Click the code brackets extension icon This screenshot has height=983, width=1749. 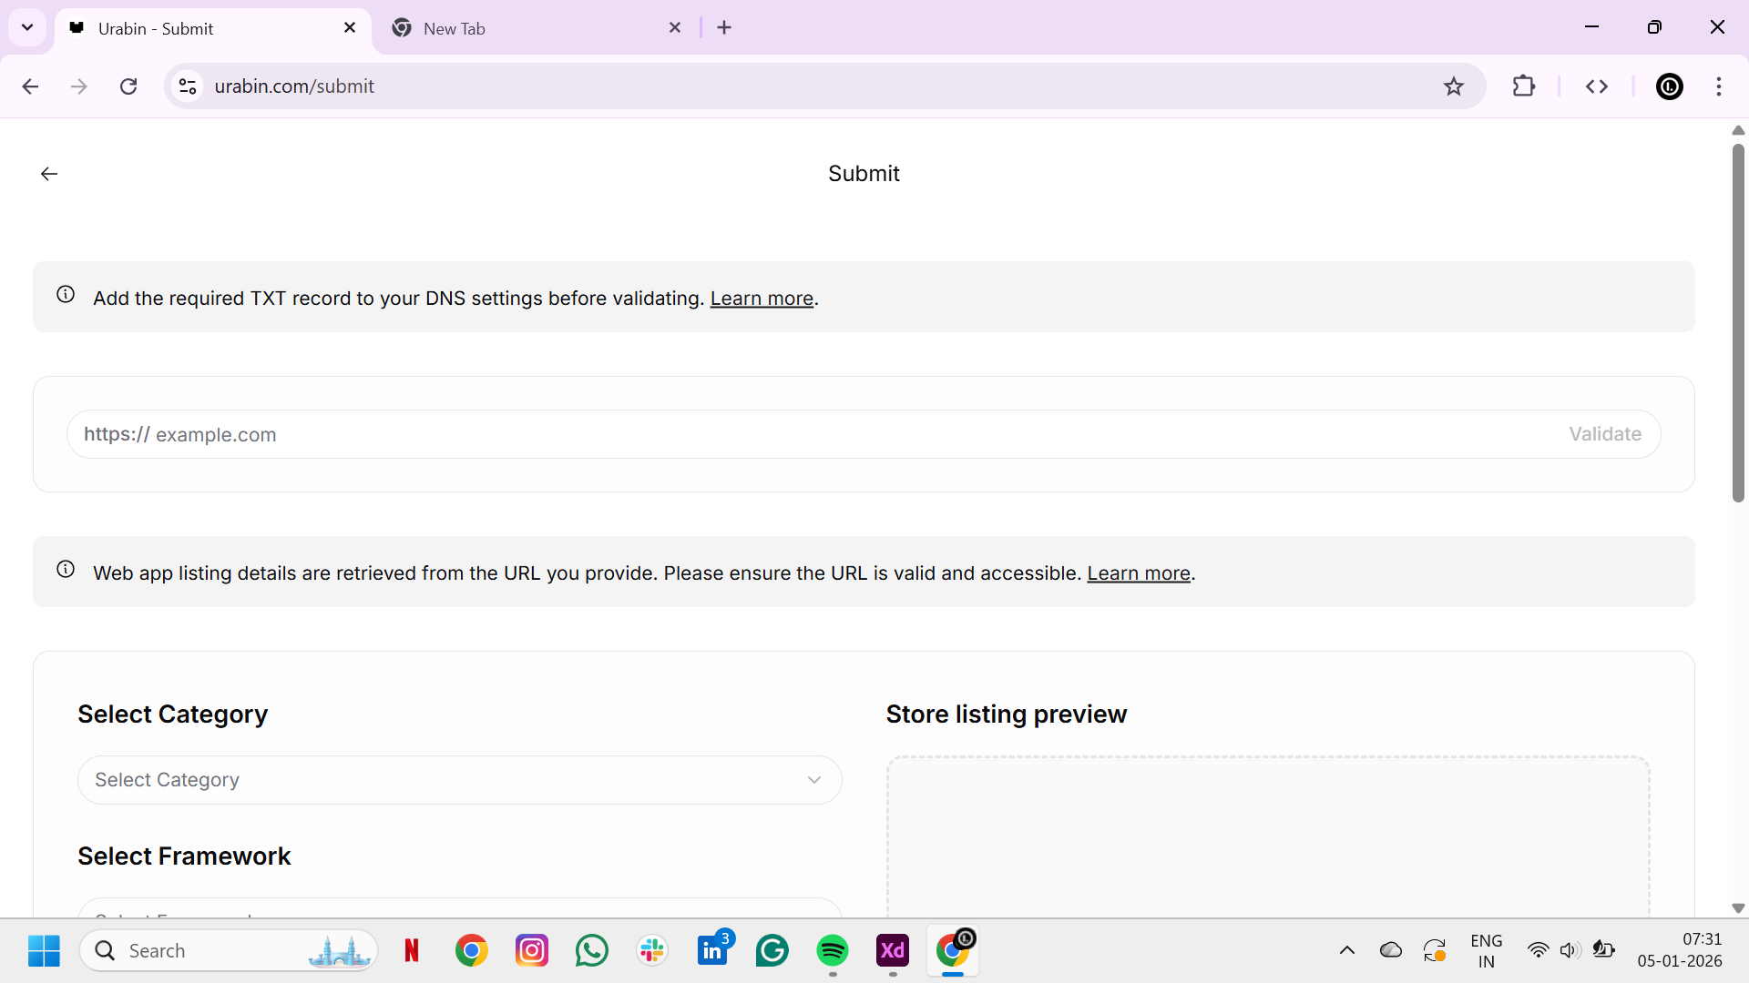coord(1597,86)
